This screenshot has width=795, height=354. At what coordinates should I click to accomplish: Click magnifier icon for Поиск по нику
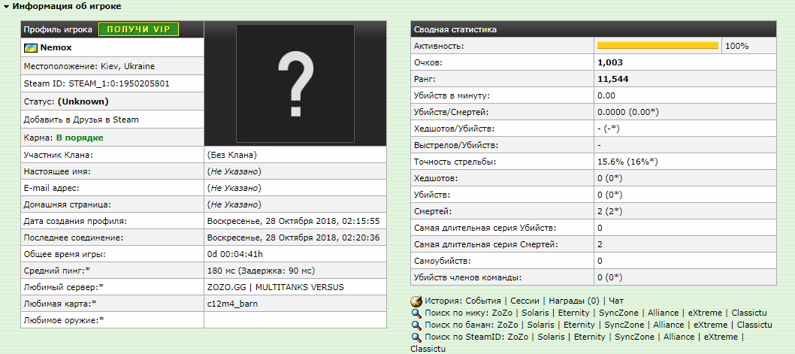pyautogui.click(x=416, y=313)
